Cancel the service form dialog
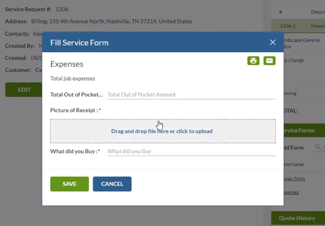 point(112,184)
